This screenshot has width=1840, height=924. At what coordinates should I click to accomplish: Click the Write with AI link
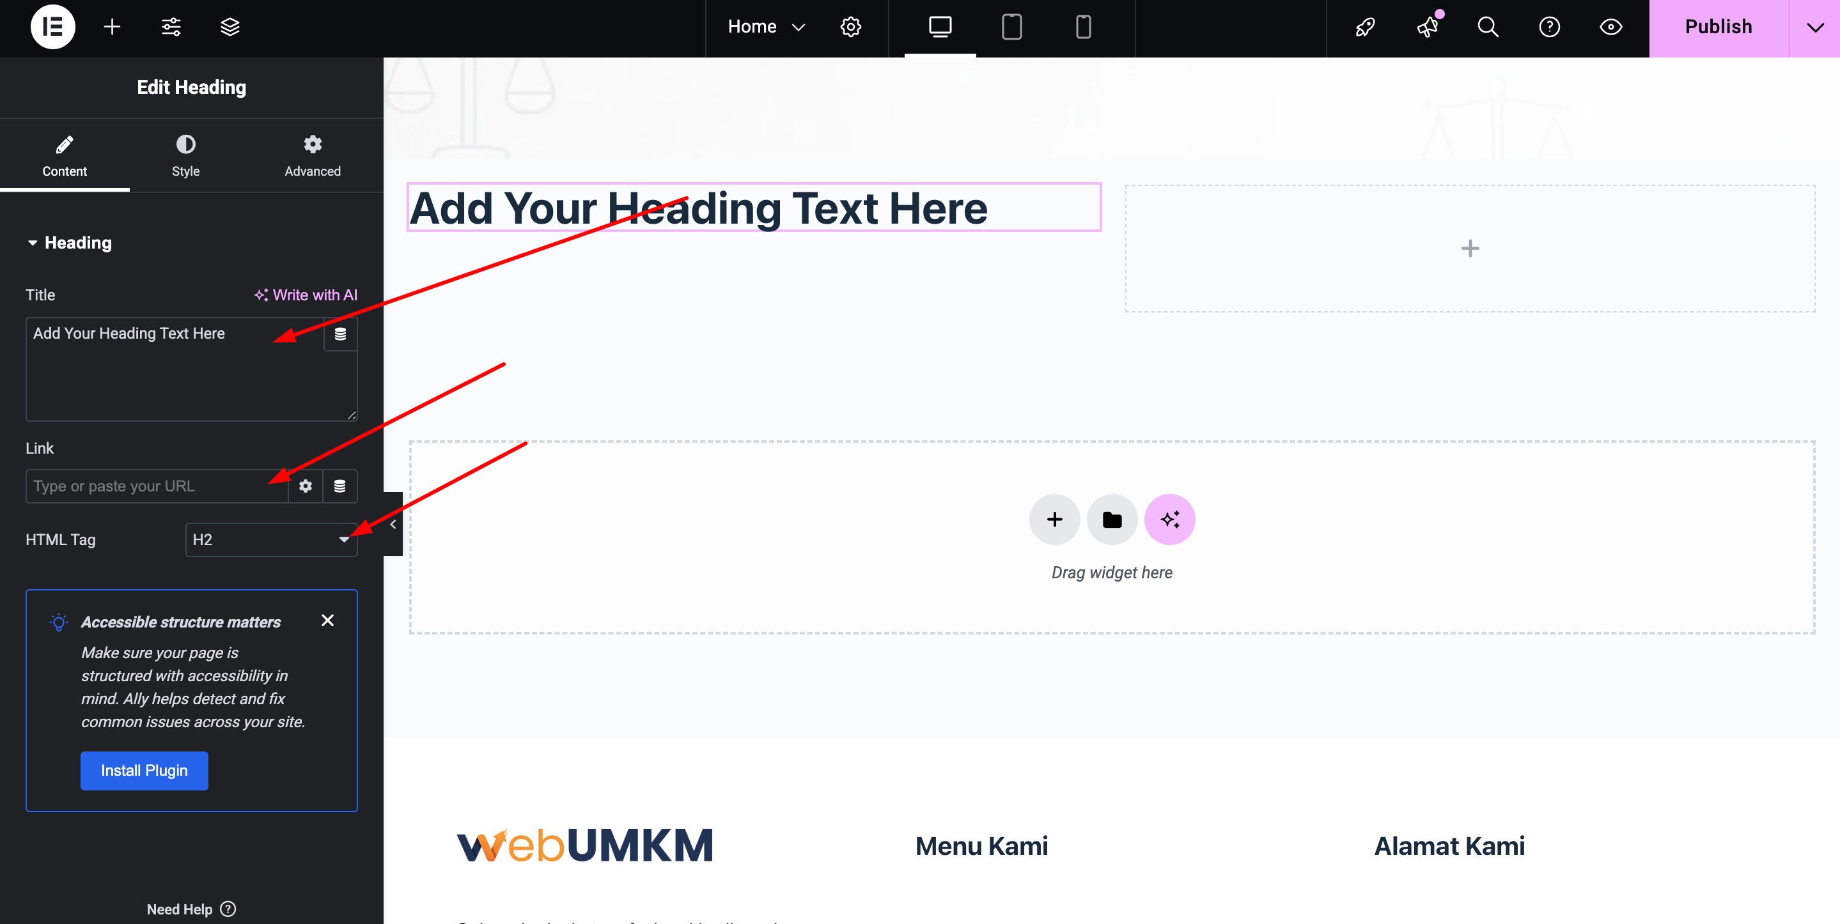pyautogui.click(x=306, y=295)
